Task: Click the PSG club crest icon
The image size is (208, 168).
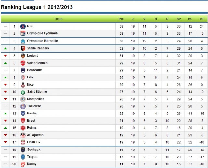Action: 23,26
